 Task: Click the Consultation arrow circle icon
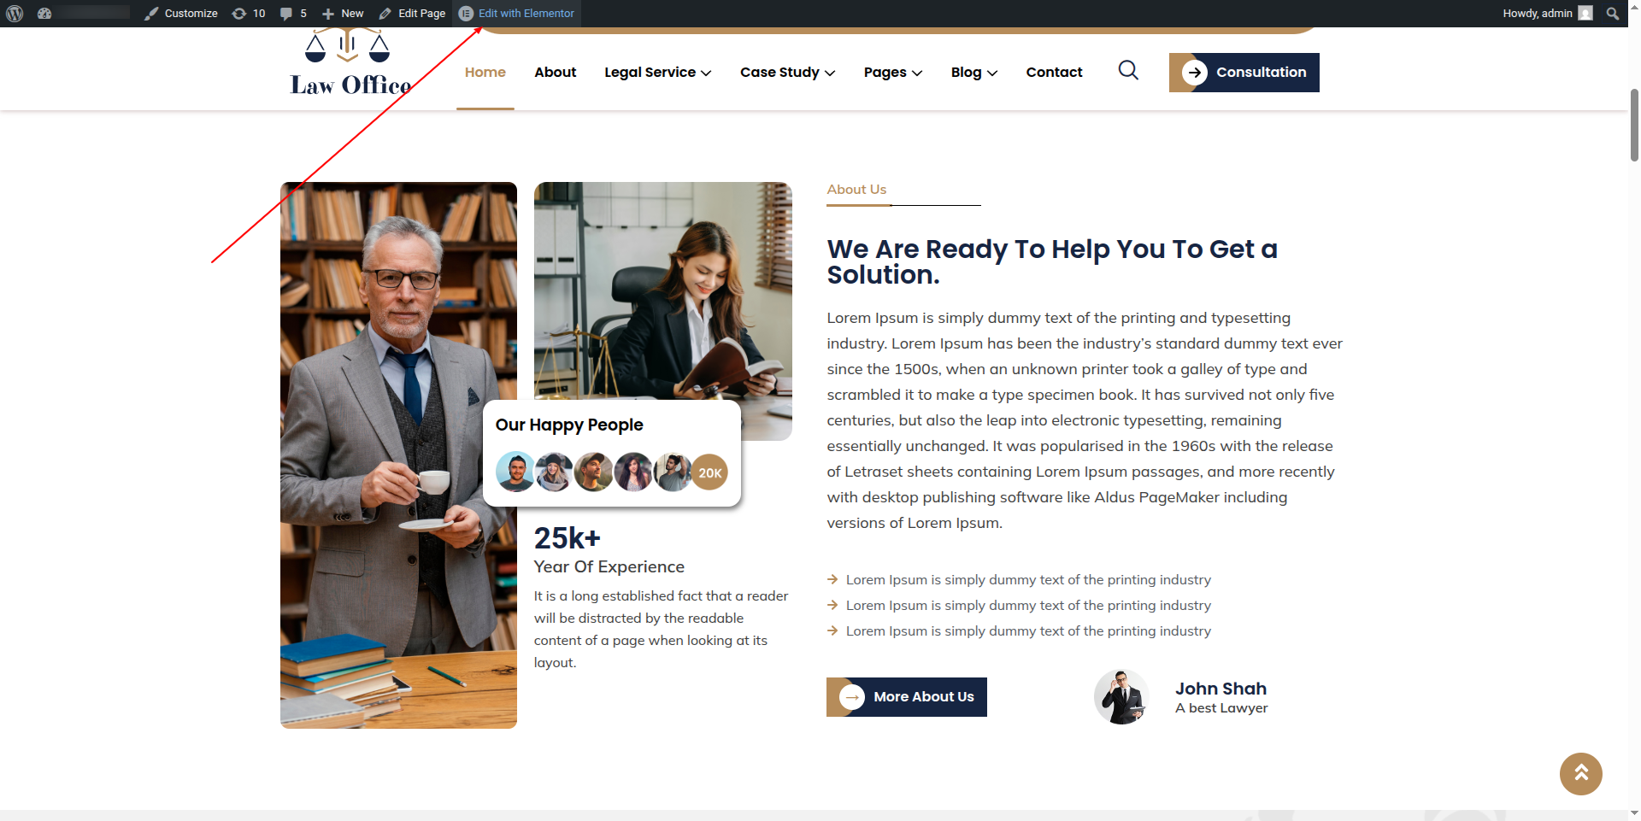(1195, 73)
